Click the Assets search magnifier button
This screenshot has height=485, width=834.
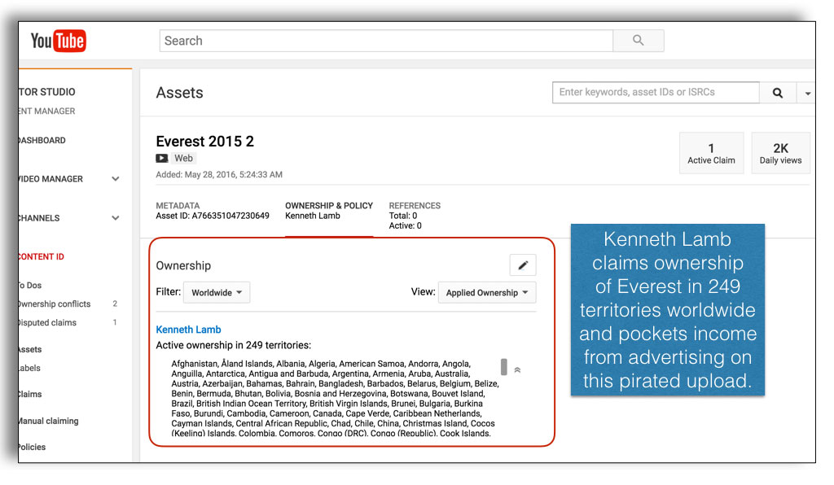point(778,93)
